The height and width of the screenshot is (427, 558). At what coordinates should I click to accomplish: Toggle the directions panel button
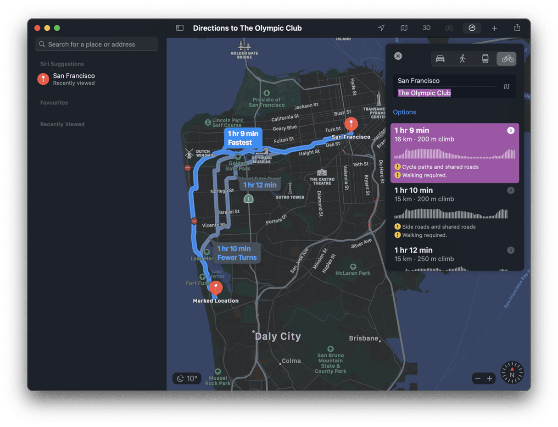[472, 28]
